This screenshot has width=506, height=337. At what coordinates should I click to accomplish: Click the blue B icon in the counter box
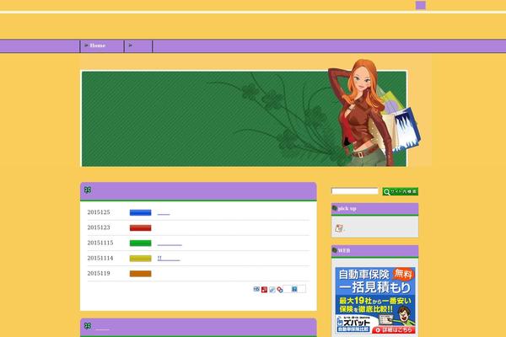(x=294, y=289)
